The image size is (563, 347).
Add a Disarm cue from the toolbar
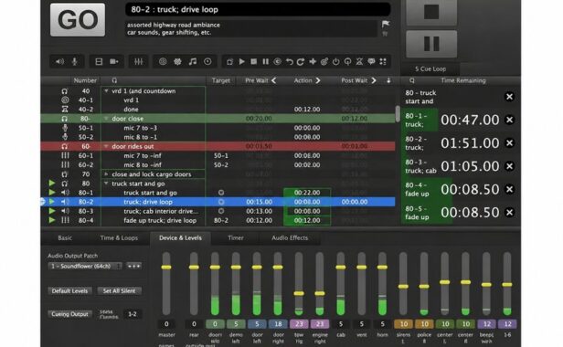pyautogui.click(x=347, y=62)
